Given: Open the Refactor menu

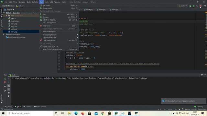Looking at the screenshot, I should (x=35, y=2).
